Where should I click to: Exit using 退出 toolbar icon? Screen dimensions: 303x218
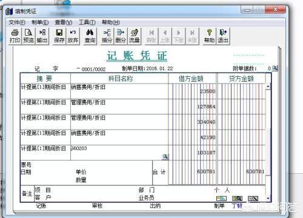point(223,36)
